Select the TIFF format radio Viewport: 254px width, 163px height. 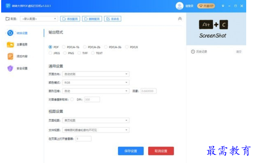point(79,53)
